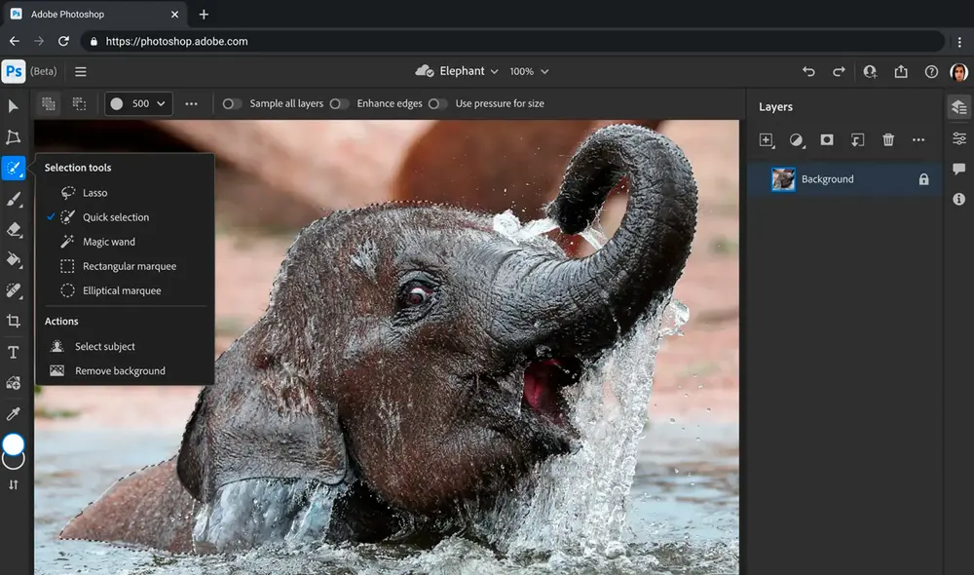The image size is (974, 575).
Task: Run the Select subject action
Action: 104,346
